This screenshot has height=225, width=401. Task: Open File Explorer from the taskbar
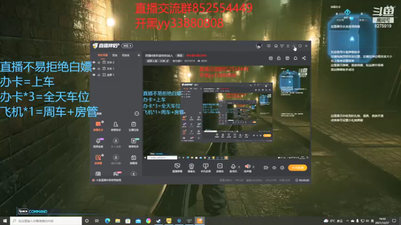[x=118, y=220]
